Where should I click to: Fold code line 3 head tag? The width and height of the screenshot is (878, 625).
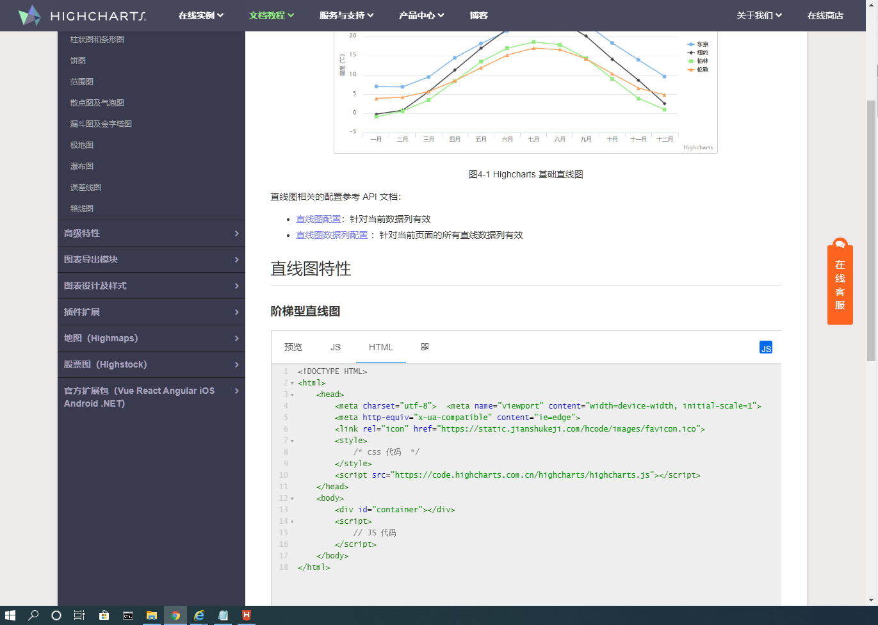click(x=293, y=394)
